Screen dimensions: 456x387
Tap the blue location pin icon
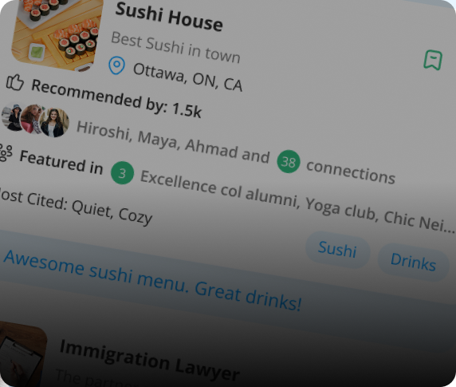click(116, 65)
